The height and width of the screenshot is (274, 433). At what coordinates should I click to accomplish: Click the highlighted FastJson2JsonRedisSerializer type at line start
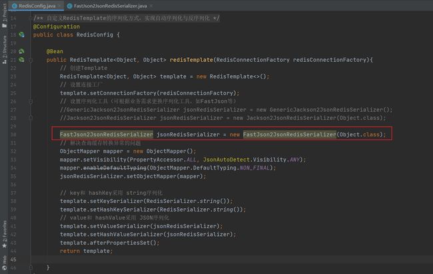point(107,134)
